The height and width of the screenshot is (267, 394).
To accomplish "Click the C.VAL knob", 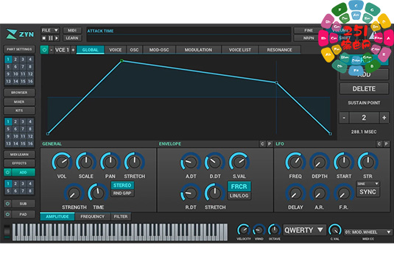I will coord(335,229).
